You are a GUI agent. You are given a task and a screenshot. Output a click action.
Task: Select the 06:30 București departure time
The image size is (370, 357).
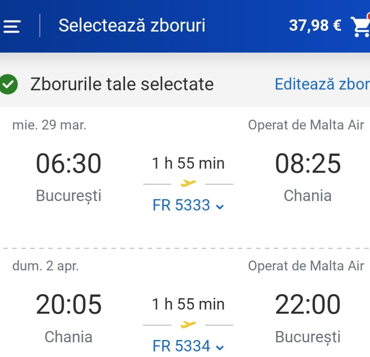click(68, 164)
